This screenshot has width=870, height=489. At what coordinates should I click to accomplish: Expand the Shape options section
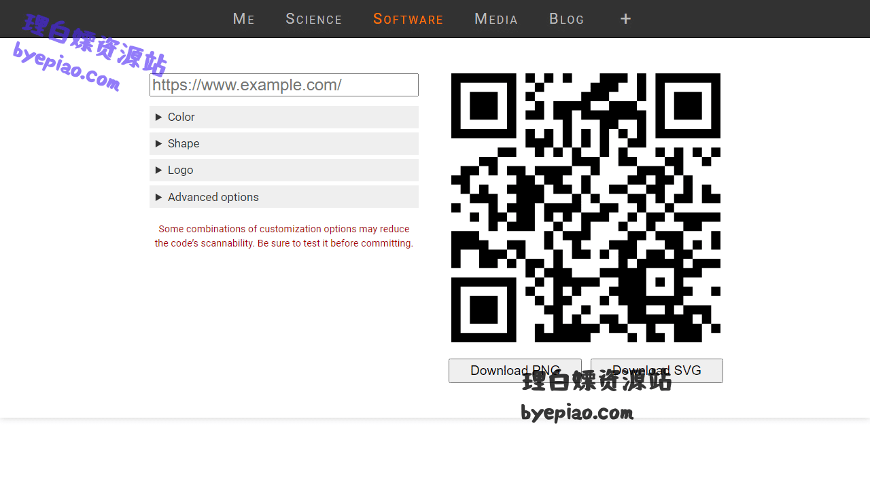pos(284,143)
